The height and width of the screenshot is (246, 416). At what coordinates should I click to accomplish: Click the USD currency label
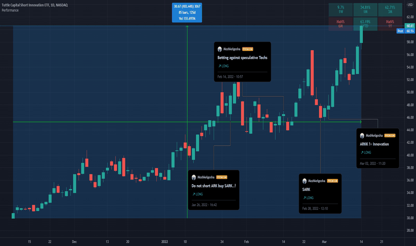point(410,5)
